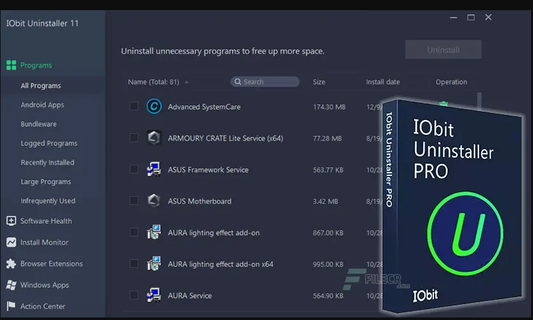Viewport: 533px width, 320px height.
Task: Click the Advanced SystemCare app icon
Action: coord(154,107)
